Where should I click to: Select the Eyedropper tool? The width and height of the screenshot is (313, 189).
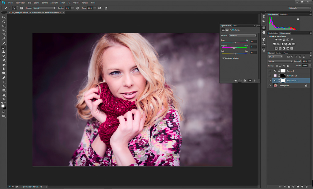4,39
